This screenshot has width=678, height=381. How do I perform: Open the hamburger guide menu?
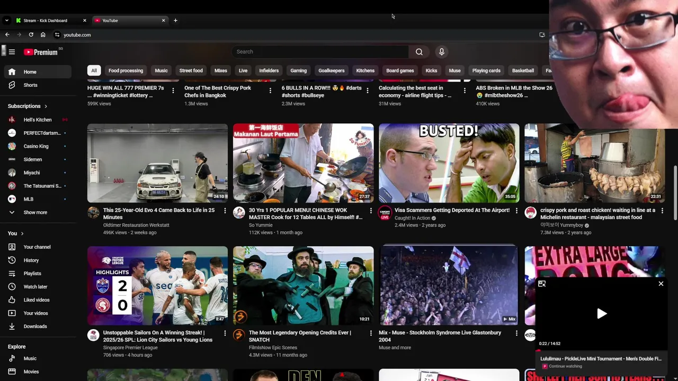pyautogui.click(x=12, y=52)
